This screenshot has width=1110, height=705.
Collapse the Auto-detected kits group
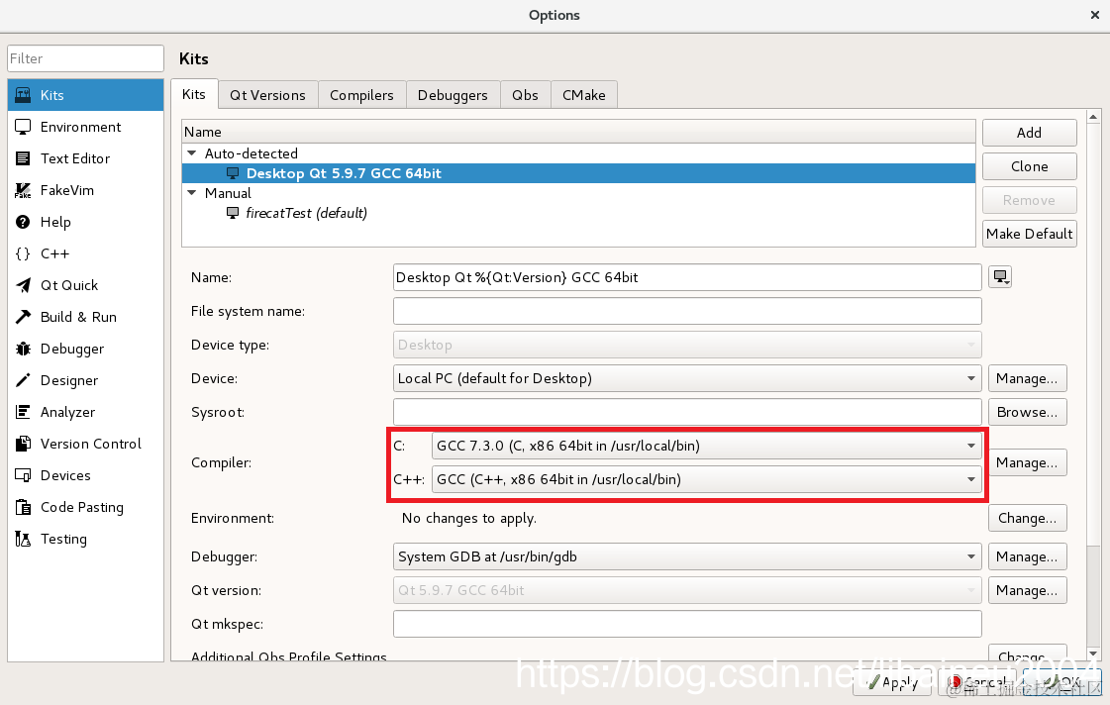191,152
